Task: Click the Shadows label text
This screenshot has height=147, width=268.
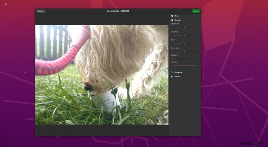Action: coord(175,55)
